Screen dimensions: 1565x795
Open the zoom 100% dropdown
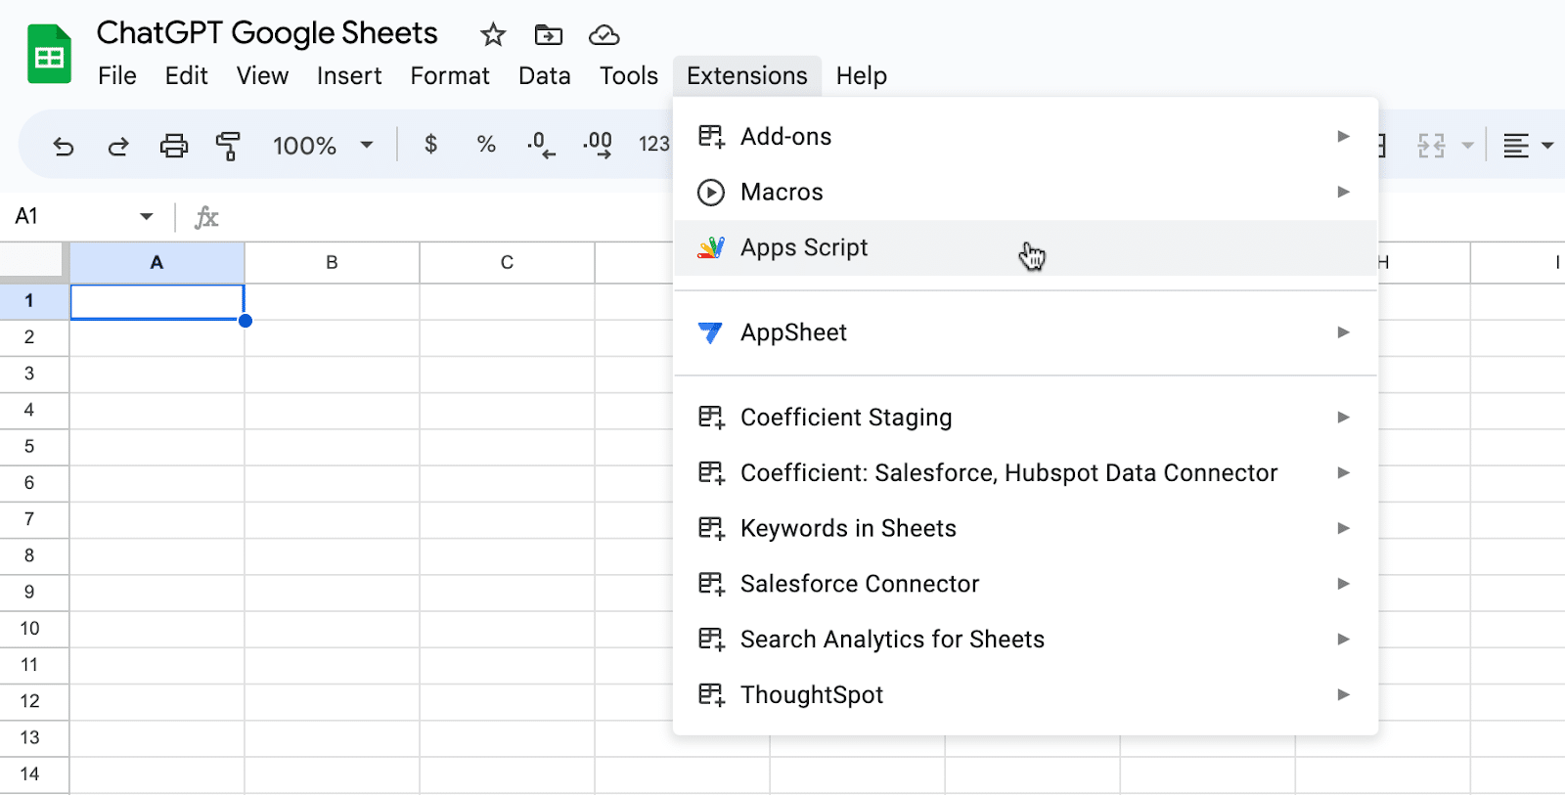pos(367,146)
